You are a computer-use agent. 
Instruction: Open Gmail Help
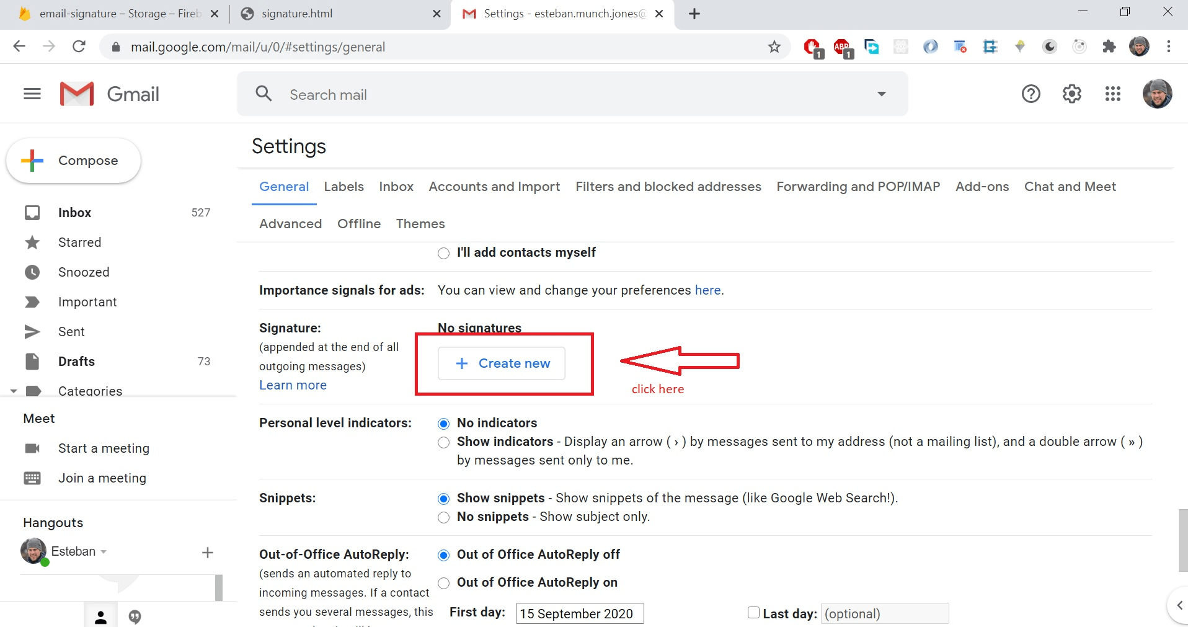tap(1031, 94)
